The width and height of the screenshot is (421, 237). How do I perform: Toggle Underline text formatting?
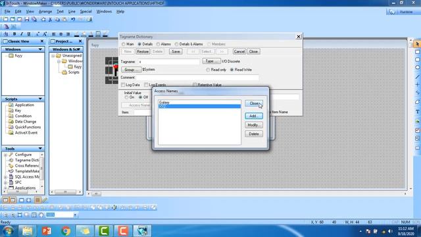29,34
